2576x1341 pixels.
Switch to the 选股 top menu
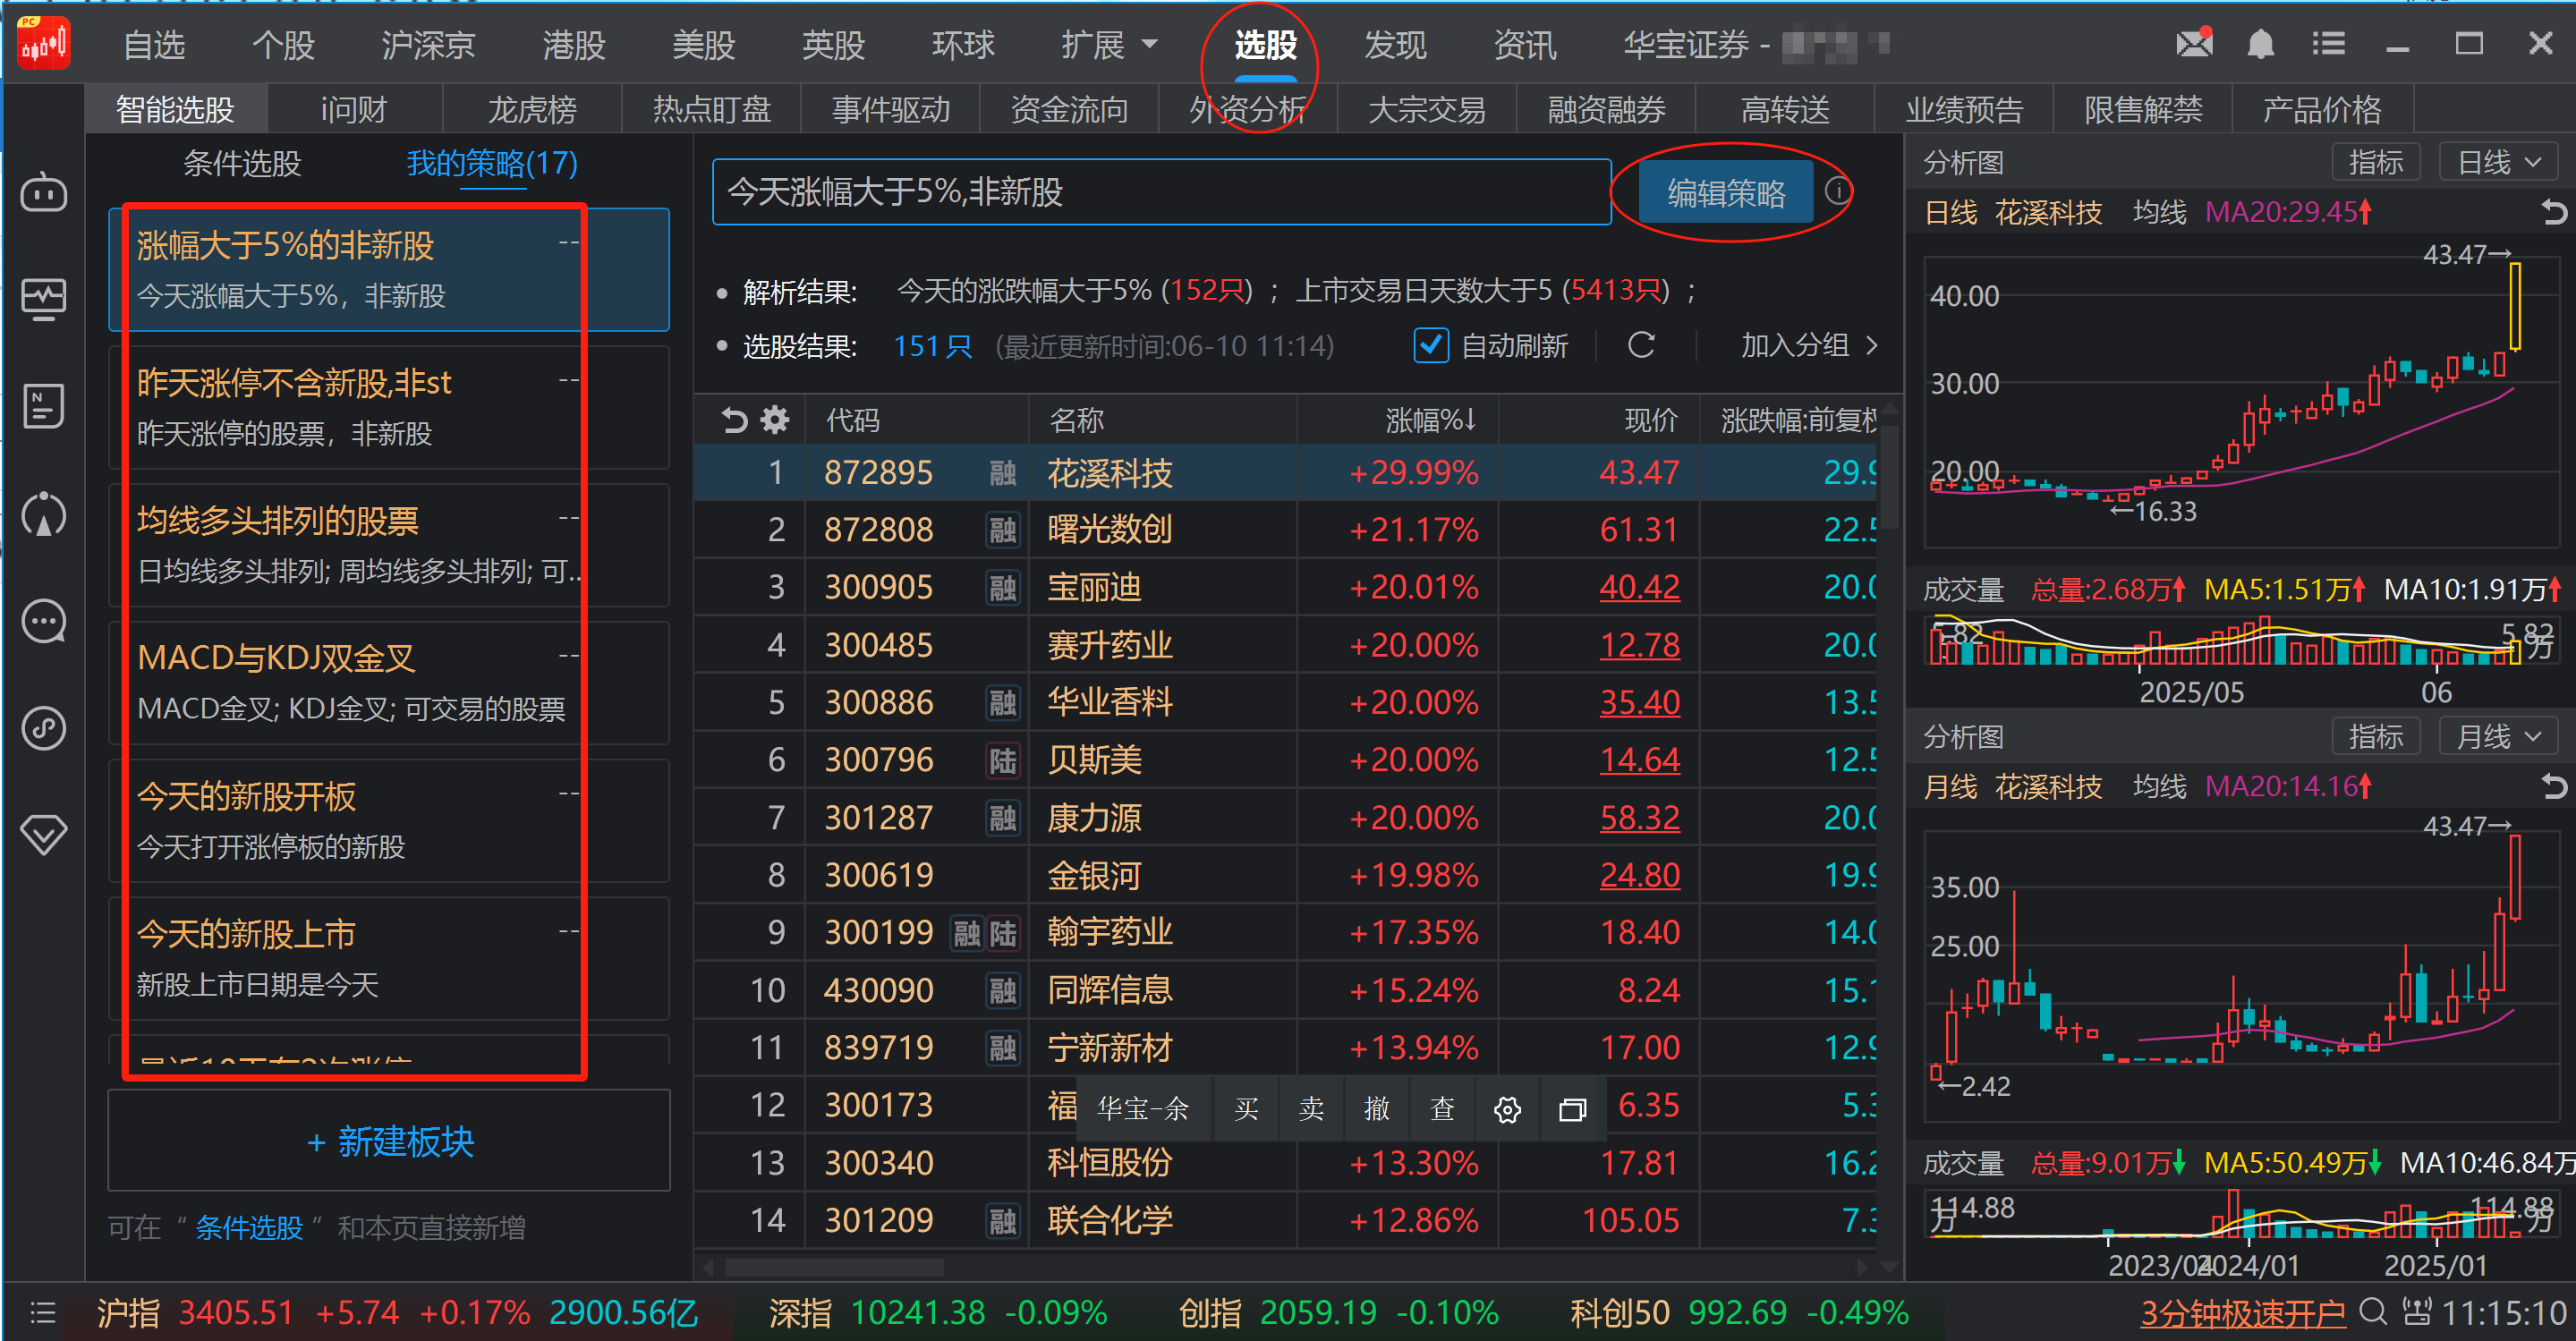(x=1265, y=44)
